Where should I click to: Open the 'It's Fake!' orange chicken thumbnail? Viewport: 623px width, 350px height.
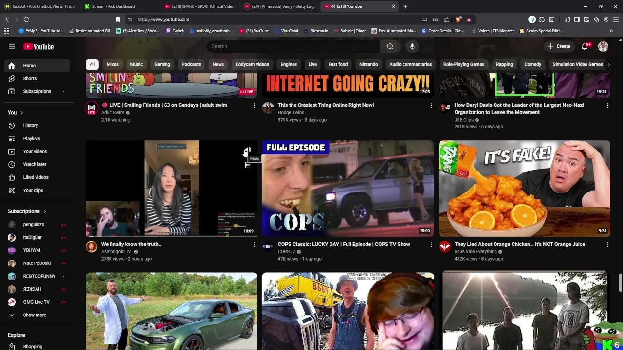(x=524, y=189)
